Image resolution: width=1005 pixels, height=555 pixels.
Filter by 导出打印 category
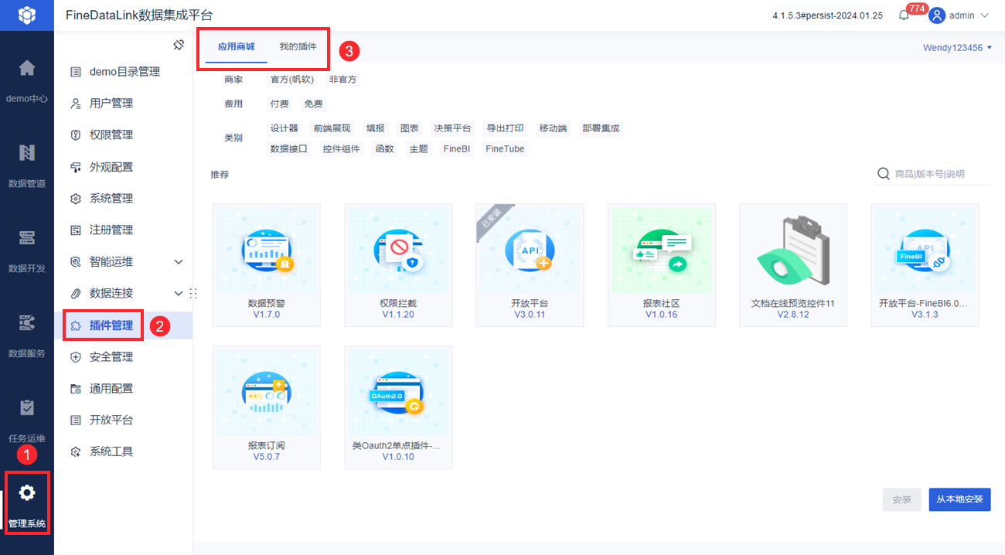coord(505,128)
